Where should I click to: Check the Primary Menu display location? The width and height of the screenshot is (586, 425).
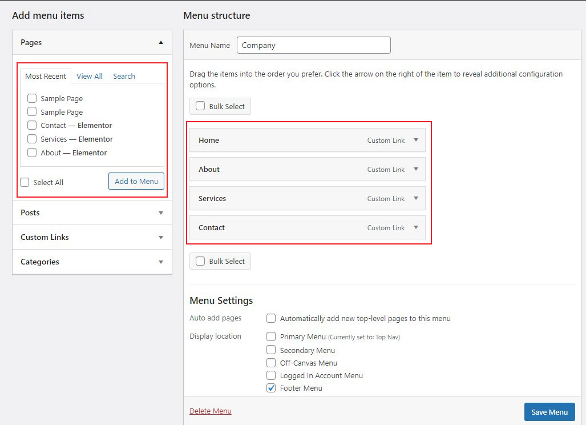click(x=271, y=336)
